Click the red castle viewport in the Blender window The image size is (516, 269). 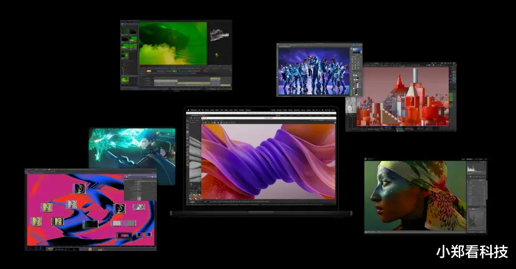pos(403,96)
